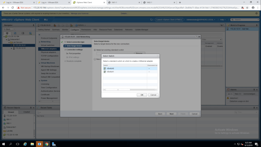Select vSwitch1 in the switch list
261x147 pixels.
pos(110,72)
